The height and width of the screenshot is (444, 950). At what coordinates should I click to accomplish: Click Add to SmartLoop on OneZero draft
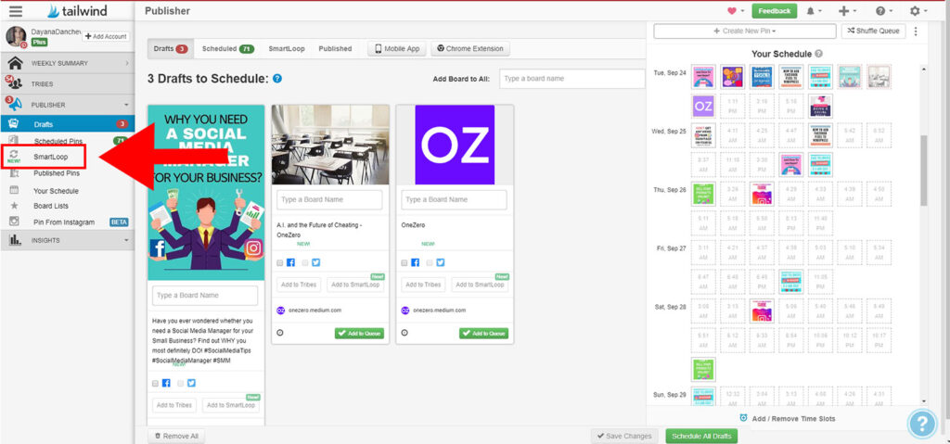pyautogui.click(x=481, y=285)
